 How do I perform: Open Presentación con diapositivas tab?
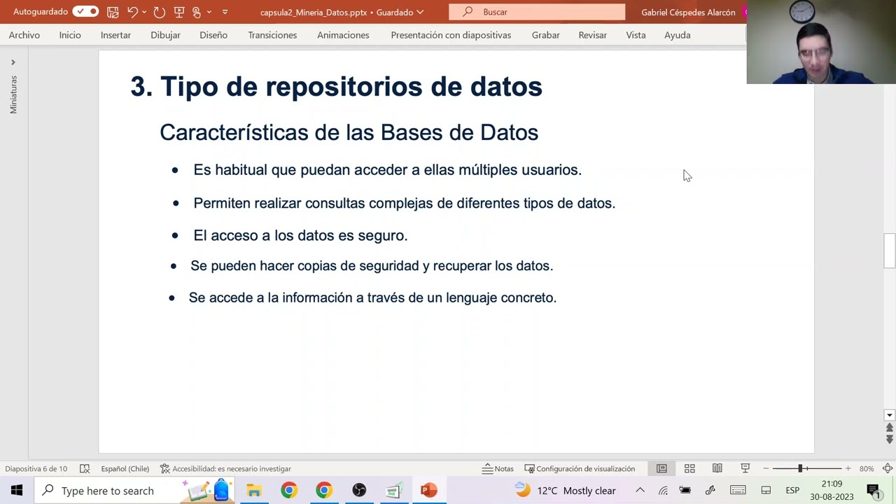click(451, 35)
